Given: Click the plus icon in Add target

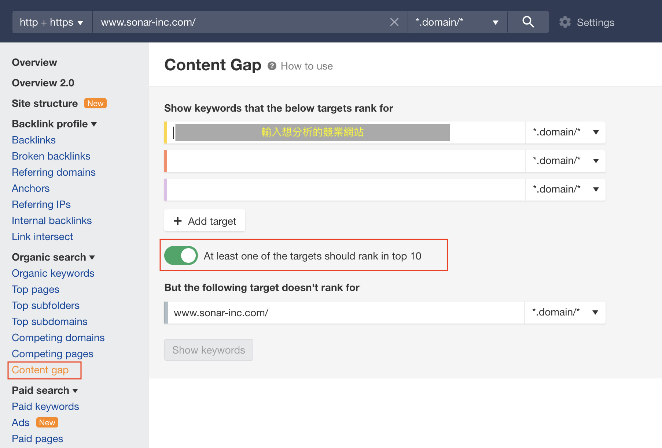Looking at the screenshot, I should point(178,221).
